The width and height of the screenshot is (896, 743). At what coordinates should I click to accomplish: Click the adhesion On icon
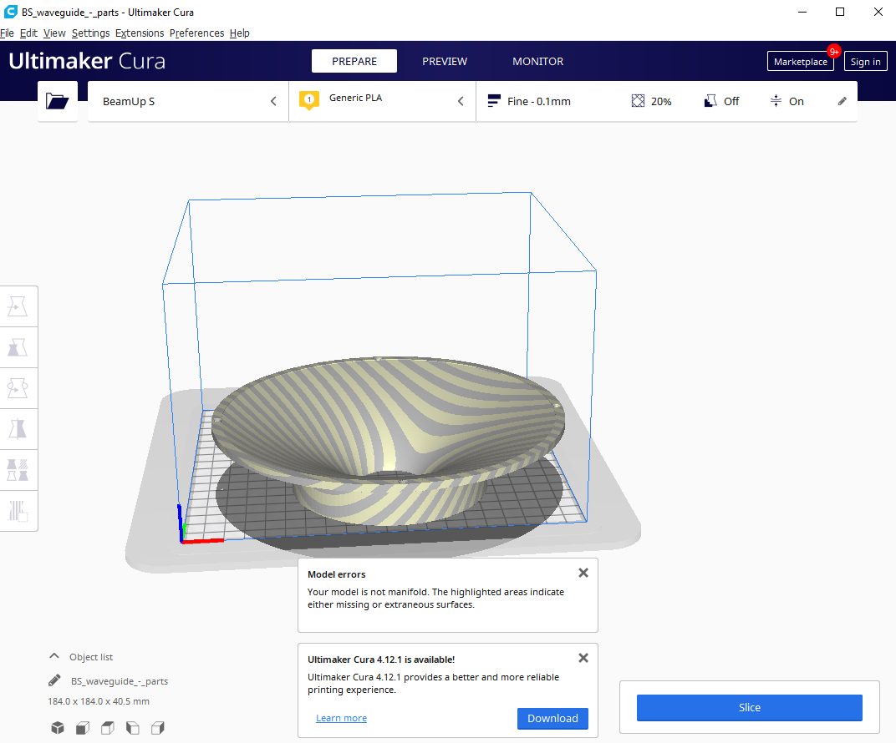point(776,101)
